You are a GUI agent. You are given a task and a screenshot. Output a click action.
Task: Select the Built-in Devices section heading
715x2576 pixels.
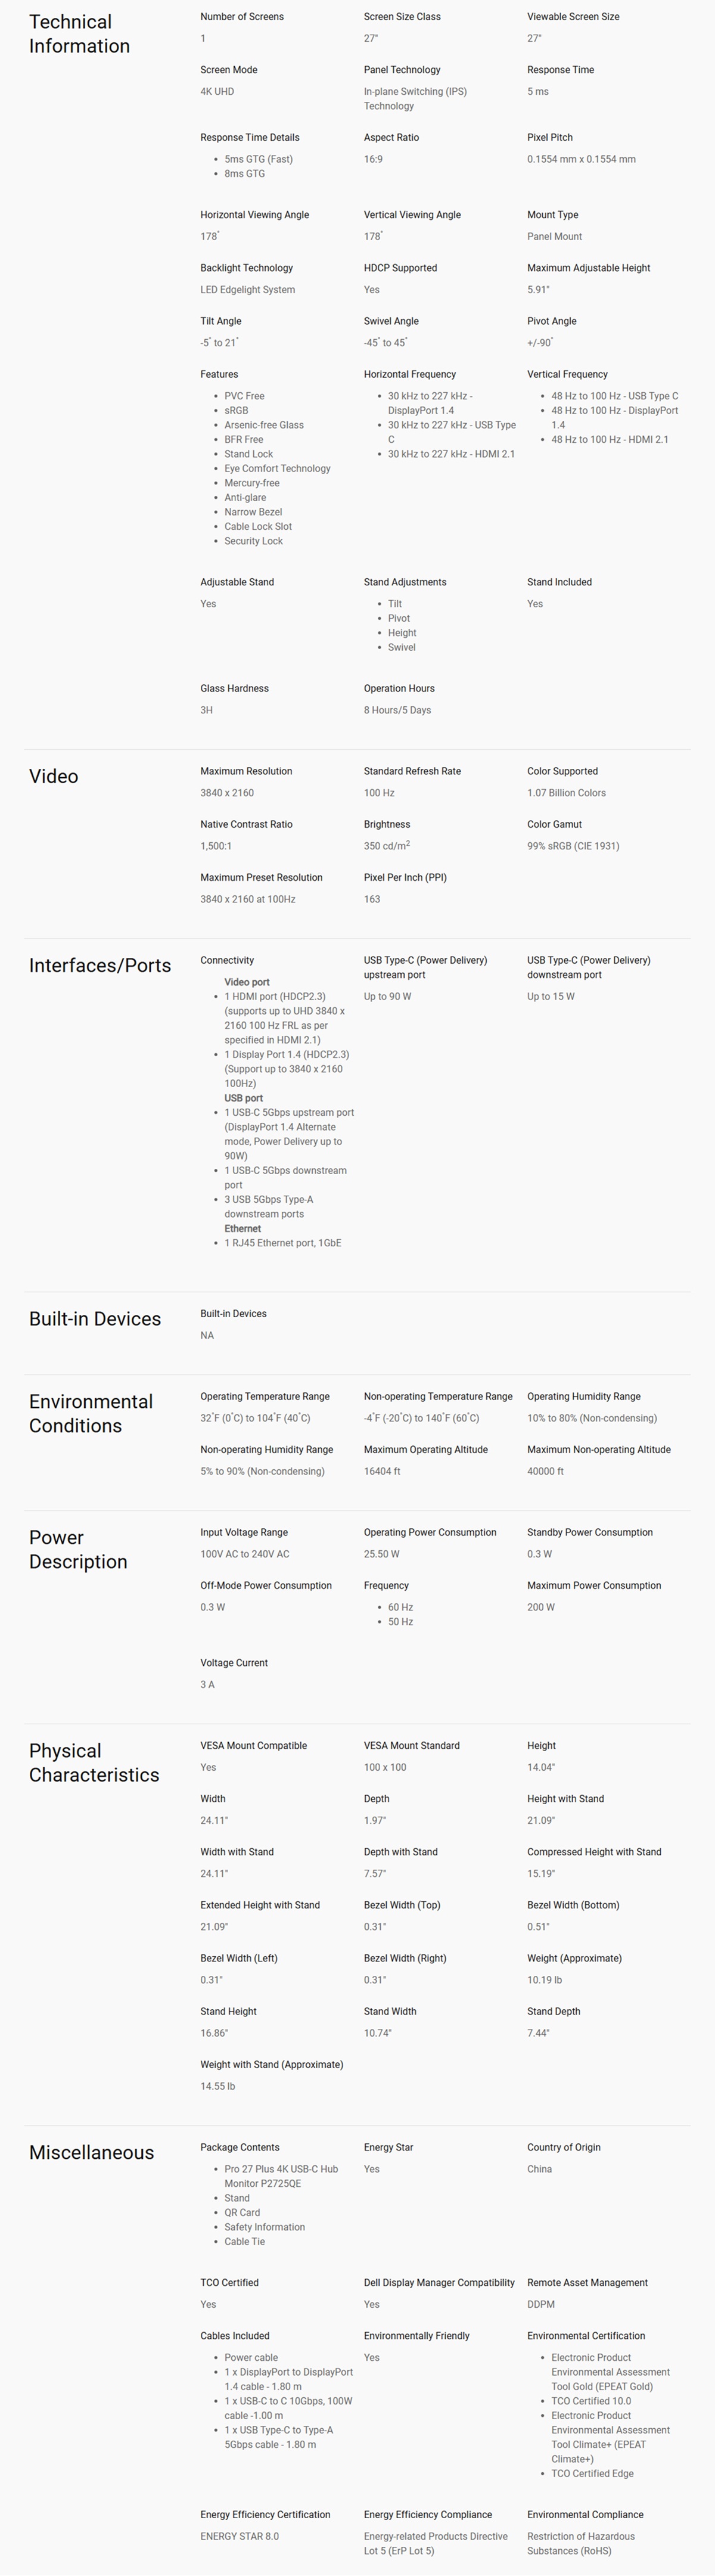pos(95,1318)
